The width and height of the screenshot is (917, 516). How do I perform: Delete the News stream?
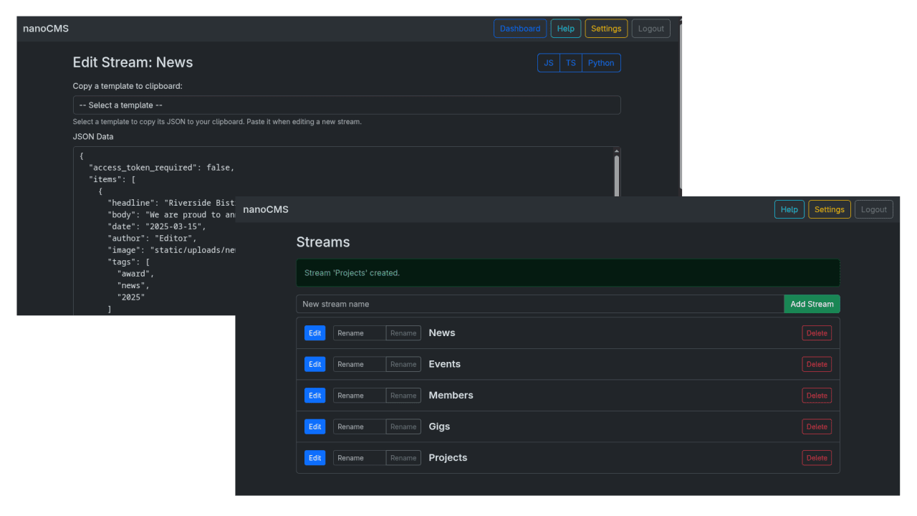pyautogui.click(x=817, y=333)
